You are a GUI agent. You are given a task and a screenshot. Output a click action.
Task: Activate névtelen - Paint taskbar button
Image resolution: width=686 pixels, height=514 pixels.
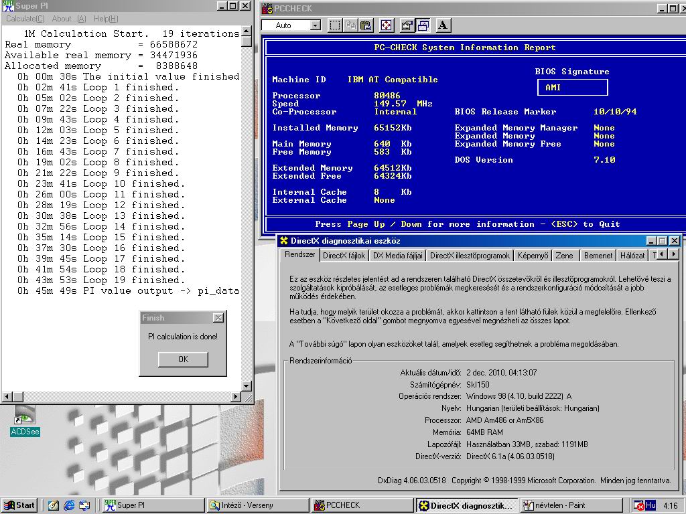click(572, 505)
